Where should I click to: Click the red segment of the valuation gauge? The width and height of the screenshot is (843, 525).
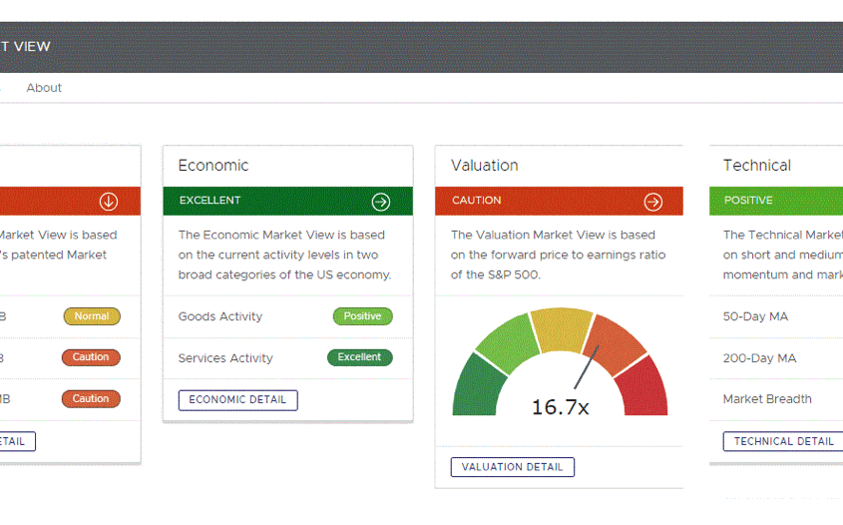point(644,387)
